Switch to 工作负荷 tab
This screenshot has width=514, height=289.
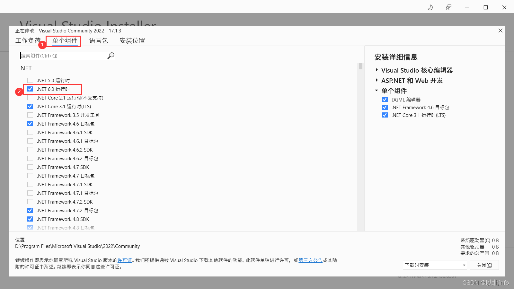coord(28,41)
